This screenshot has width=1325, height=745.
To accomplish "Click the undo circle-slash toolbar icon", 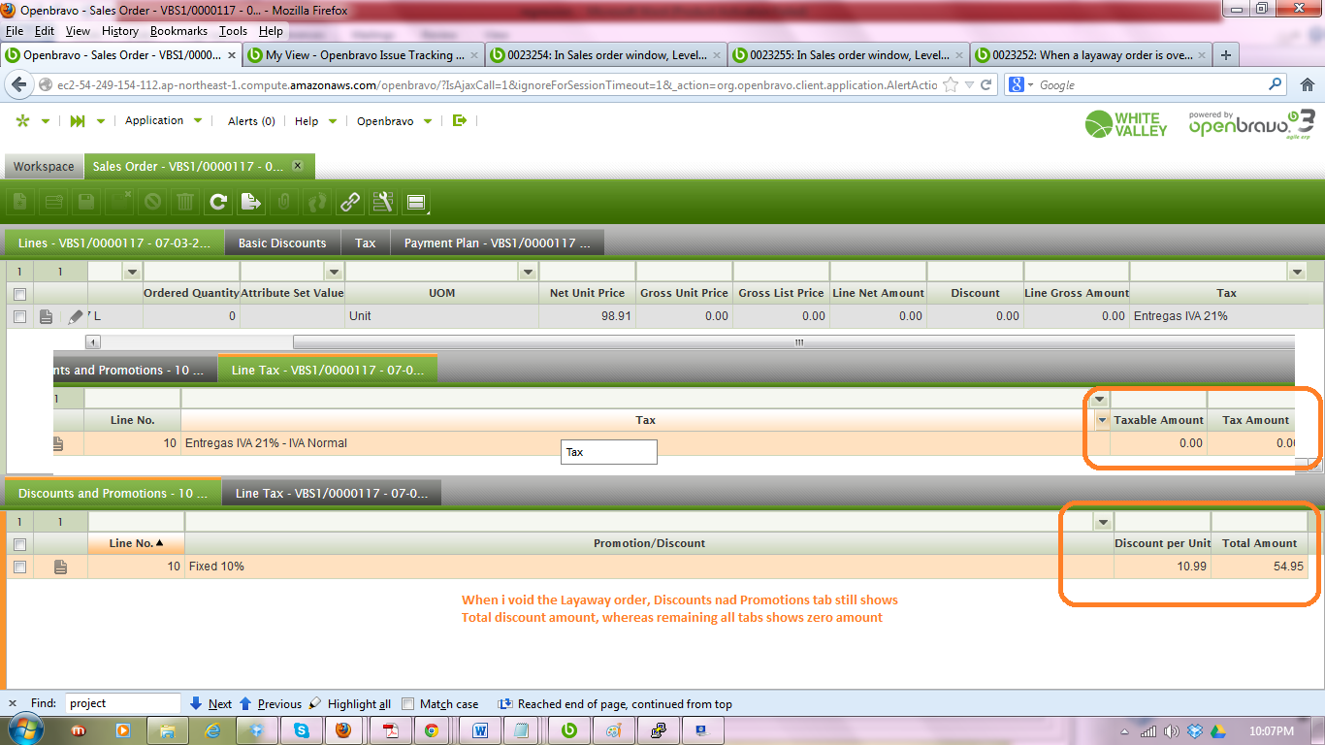I will [x=152, y=202].
